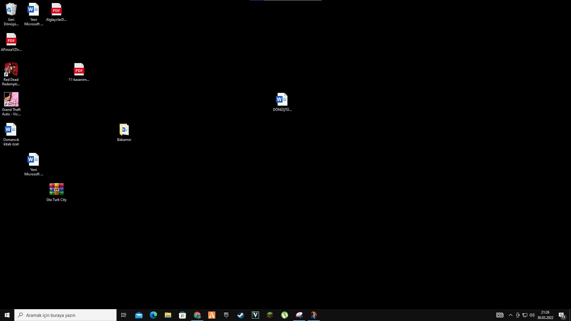This screenshot has height=321, width=571.
Task: Open the Mail app
Action: tap(139, 315)
